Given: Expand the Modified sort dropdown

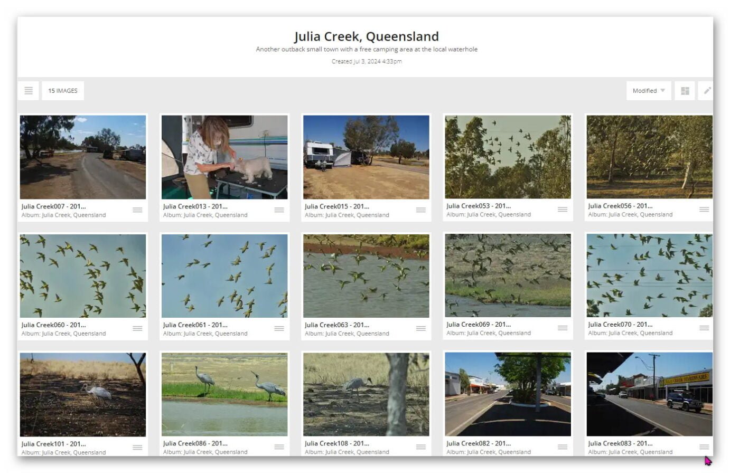Looking at the screenshot, I should (648, 91).
